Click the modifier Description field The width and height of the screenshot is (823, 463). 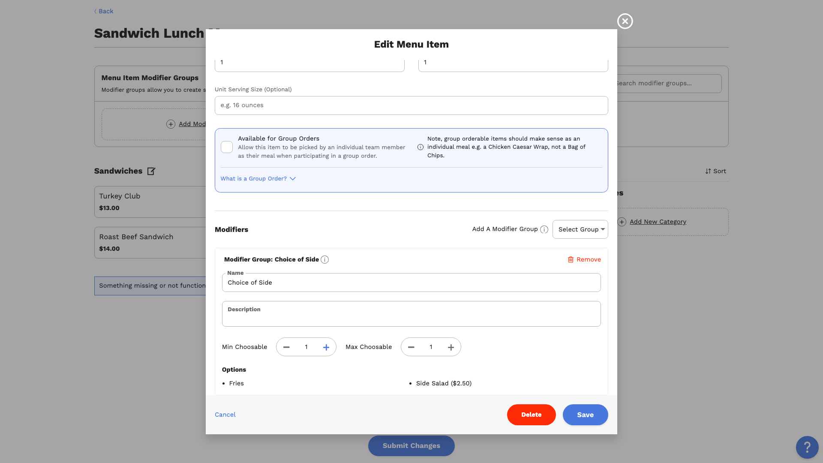point(411,314)
